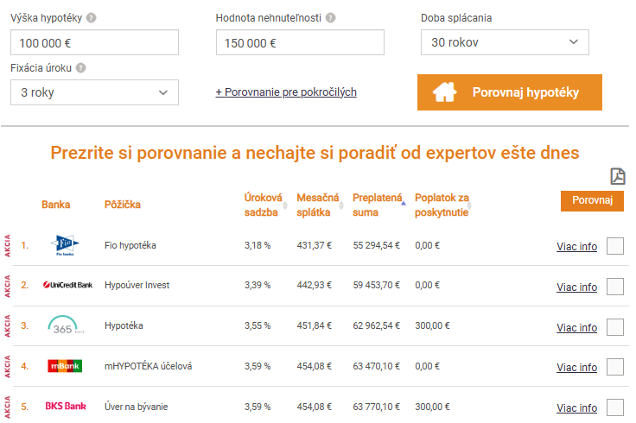The height and width of the screenshot is (423, 636).
Task: Click help icon next to Výška hypotéky
Action: pos(92,17)
